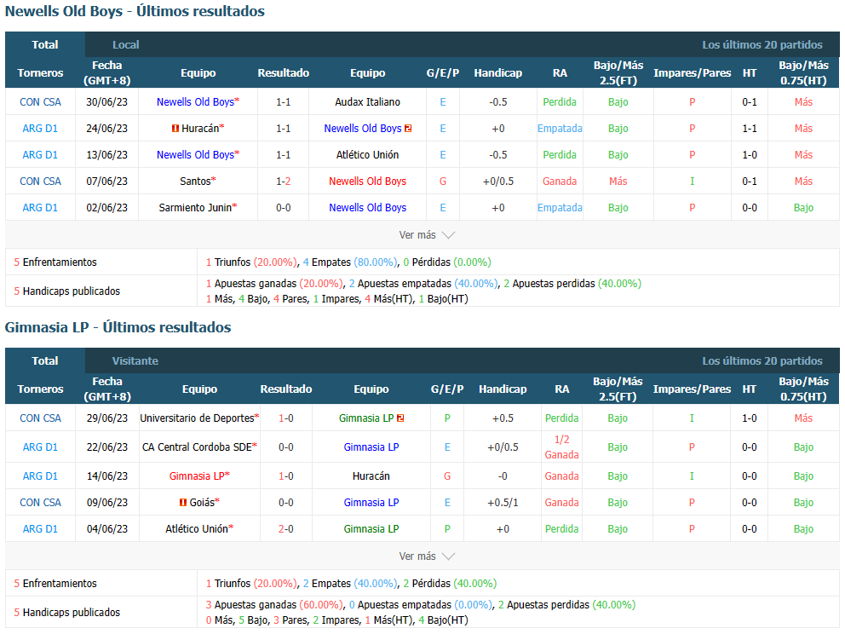Screen dimensions: 845x634
Task: Click Santos team name
Action: tap(195, 182)
